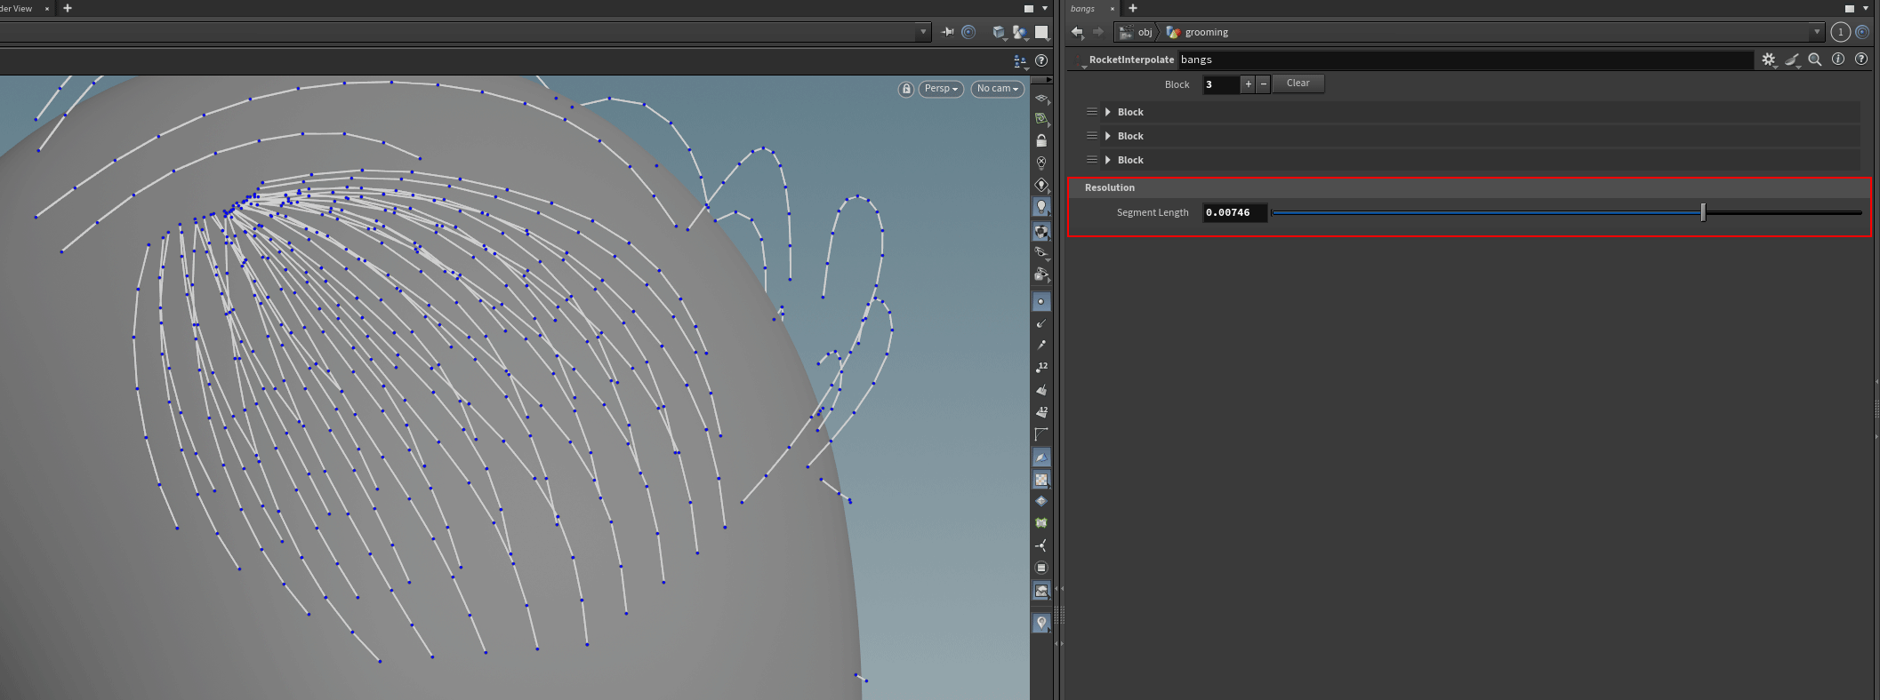Viewport: 1880px width, 700px height.
Task: Expand the third Block section
Action: tap(1107, 160)
